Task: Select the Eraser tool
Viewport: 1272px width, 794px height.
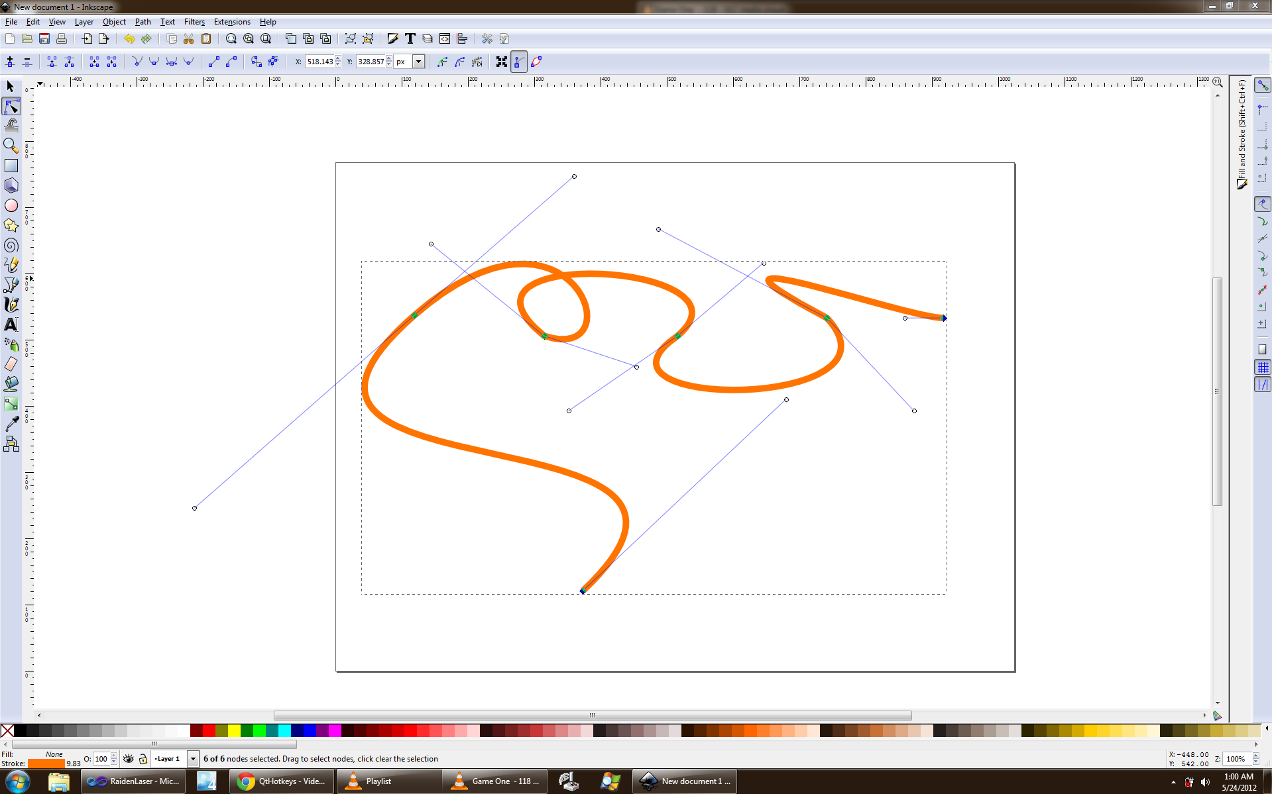Action: point(11,364)
